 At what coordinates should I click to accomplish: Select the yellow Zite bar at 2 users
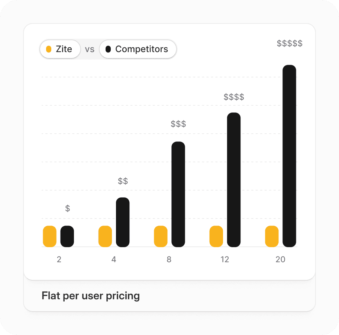[49, 236]
